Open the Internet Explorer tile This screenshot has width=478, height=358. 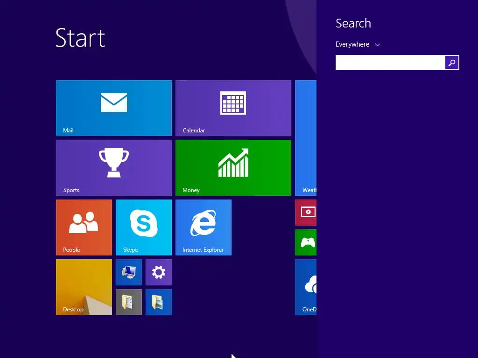point(204,227)
